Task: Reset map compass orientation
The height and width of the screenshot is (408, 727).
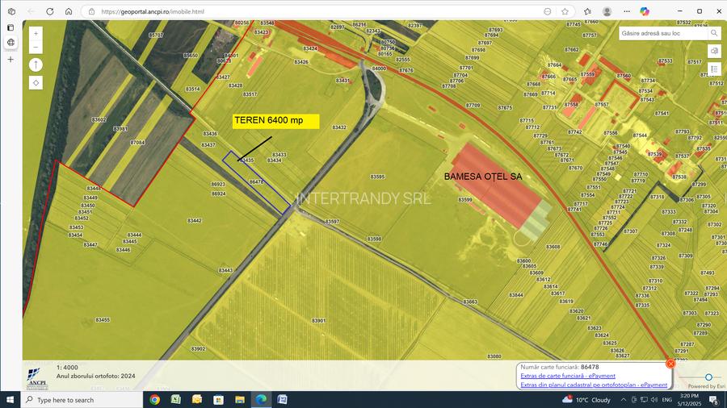Action: coord(36,65)
